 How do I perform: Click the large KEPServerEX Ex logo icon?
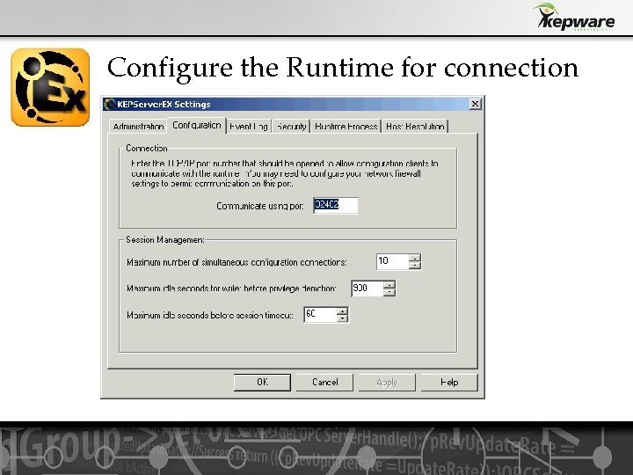(x=50, y=87)
